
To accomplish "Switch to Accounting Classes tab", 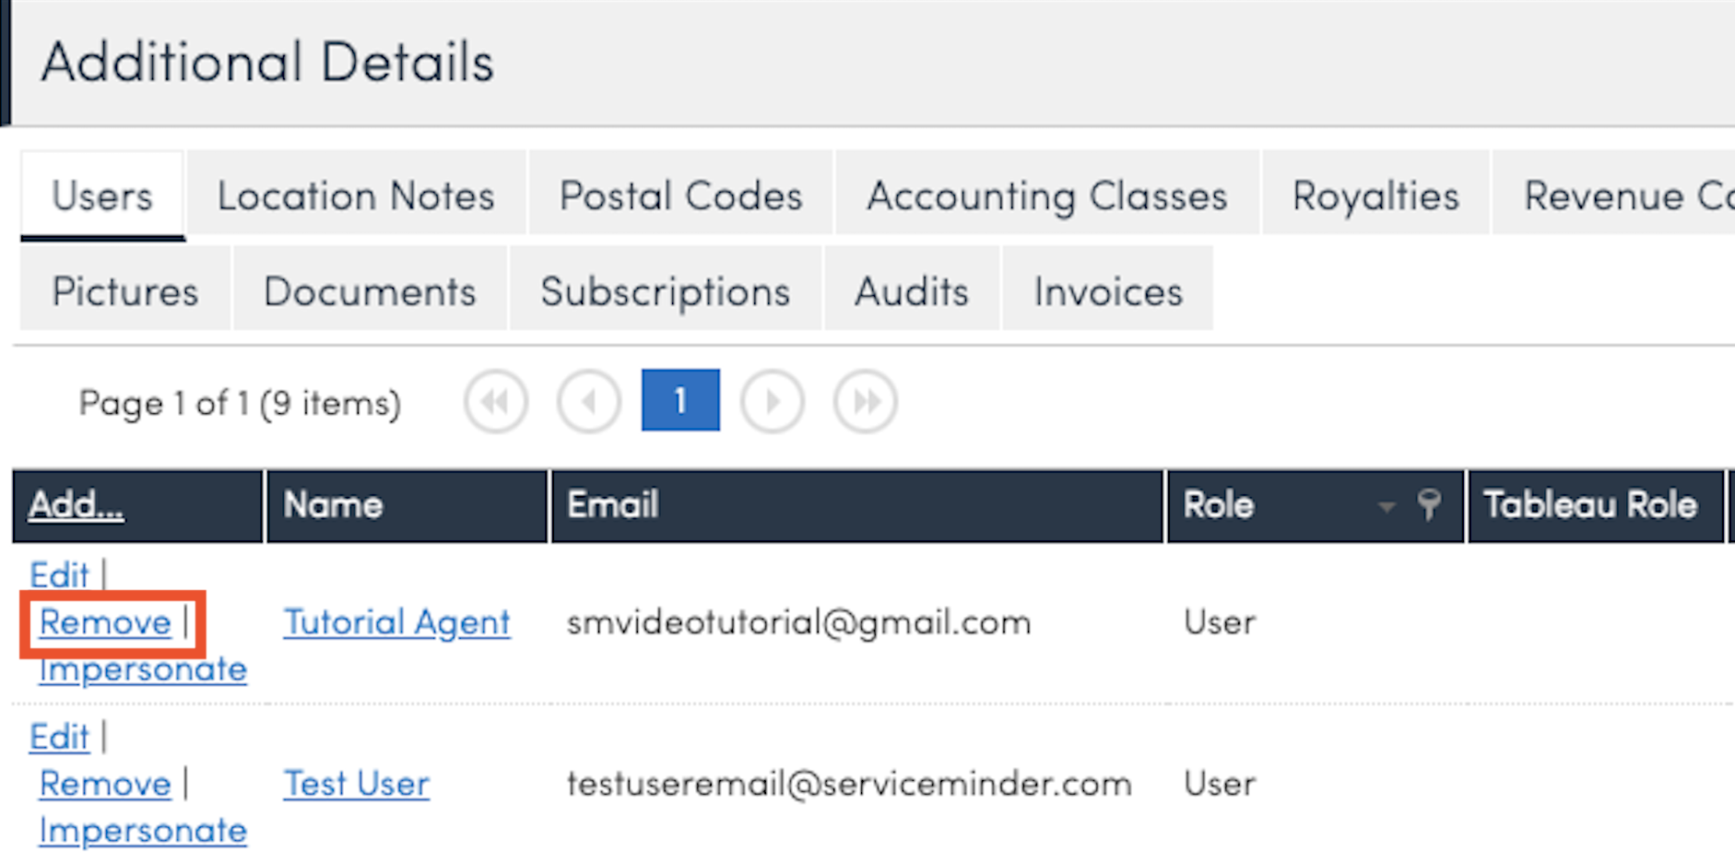I will (x=1046, y=196).
